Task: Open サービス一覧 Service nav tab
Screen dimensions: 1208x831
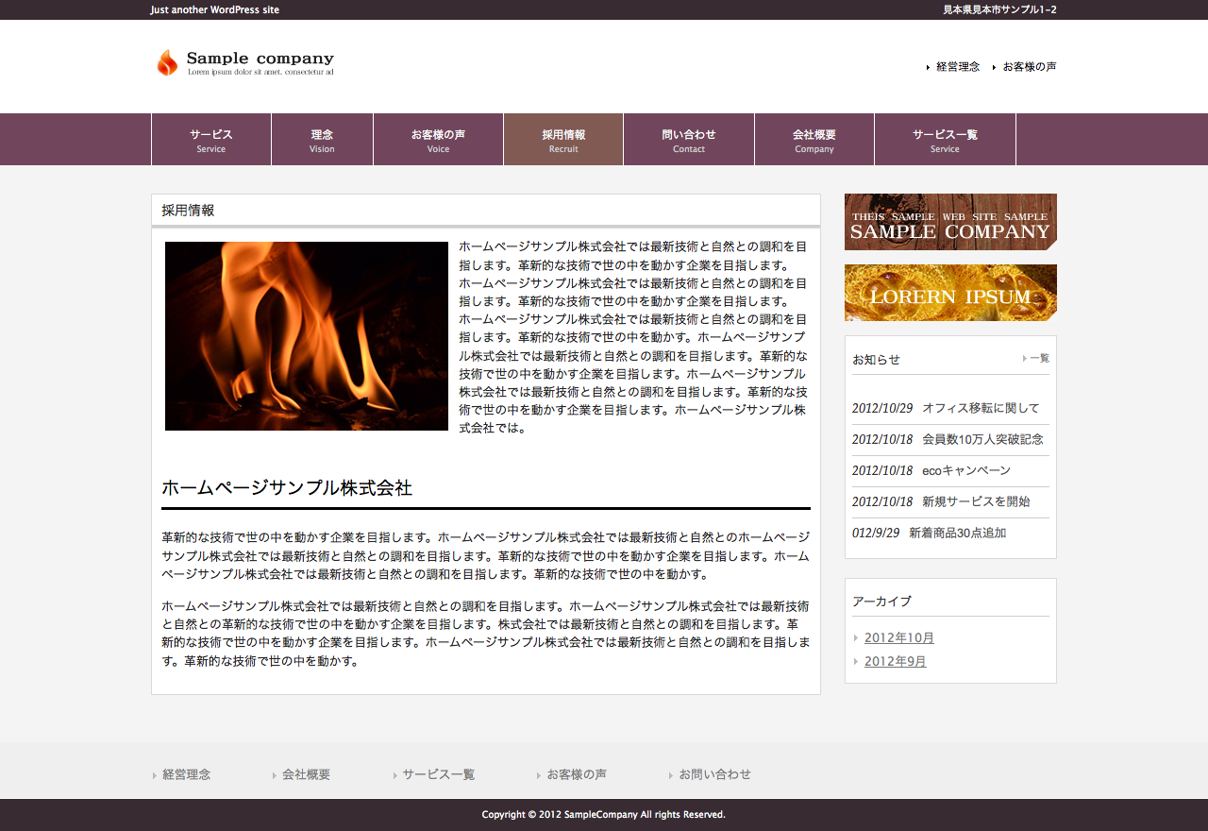Action: click(945, 140)
